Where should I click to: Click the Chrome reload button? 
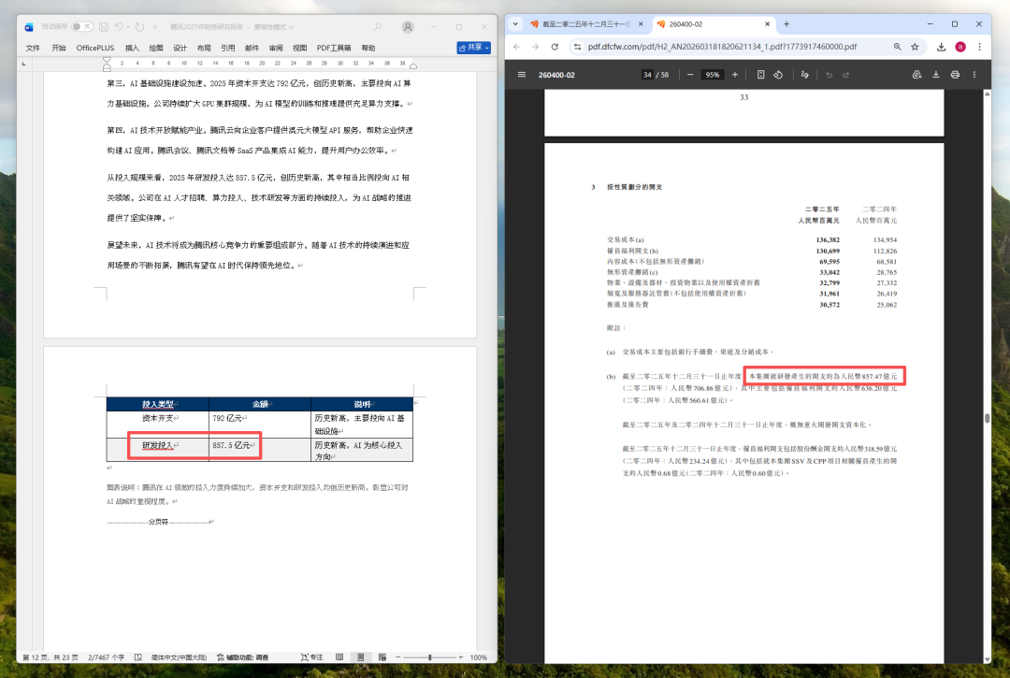pos(555,47)
